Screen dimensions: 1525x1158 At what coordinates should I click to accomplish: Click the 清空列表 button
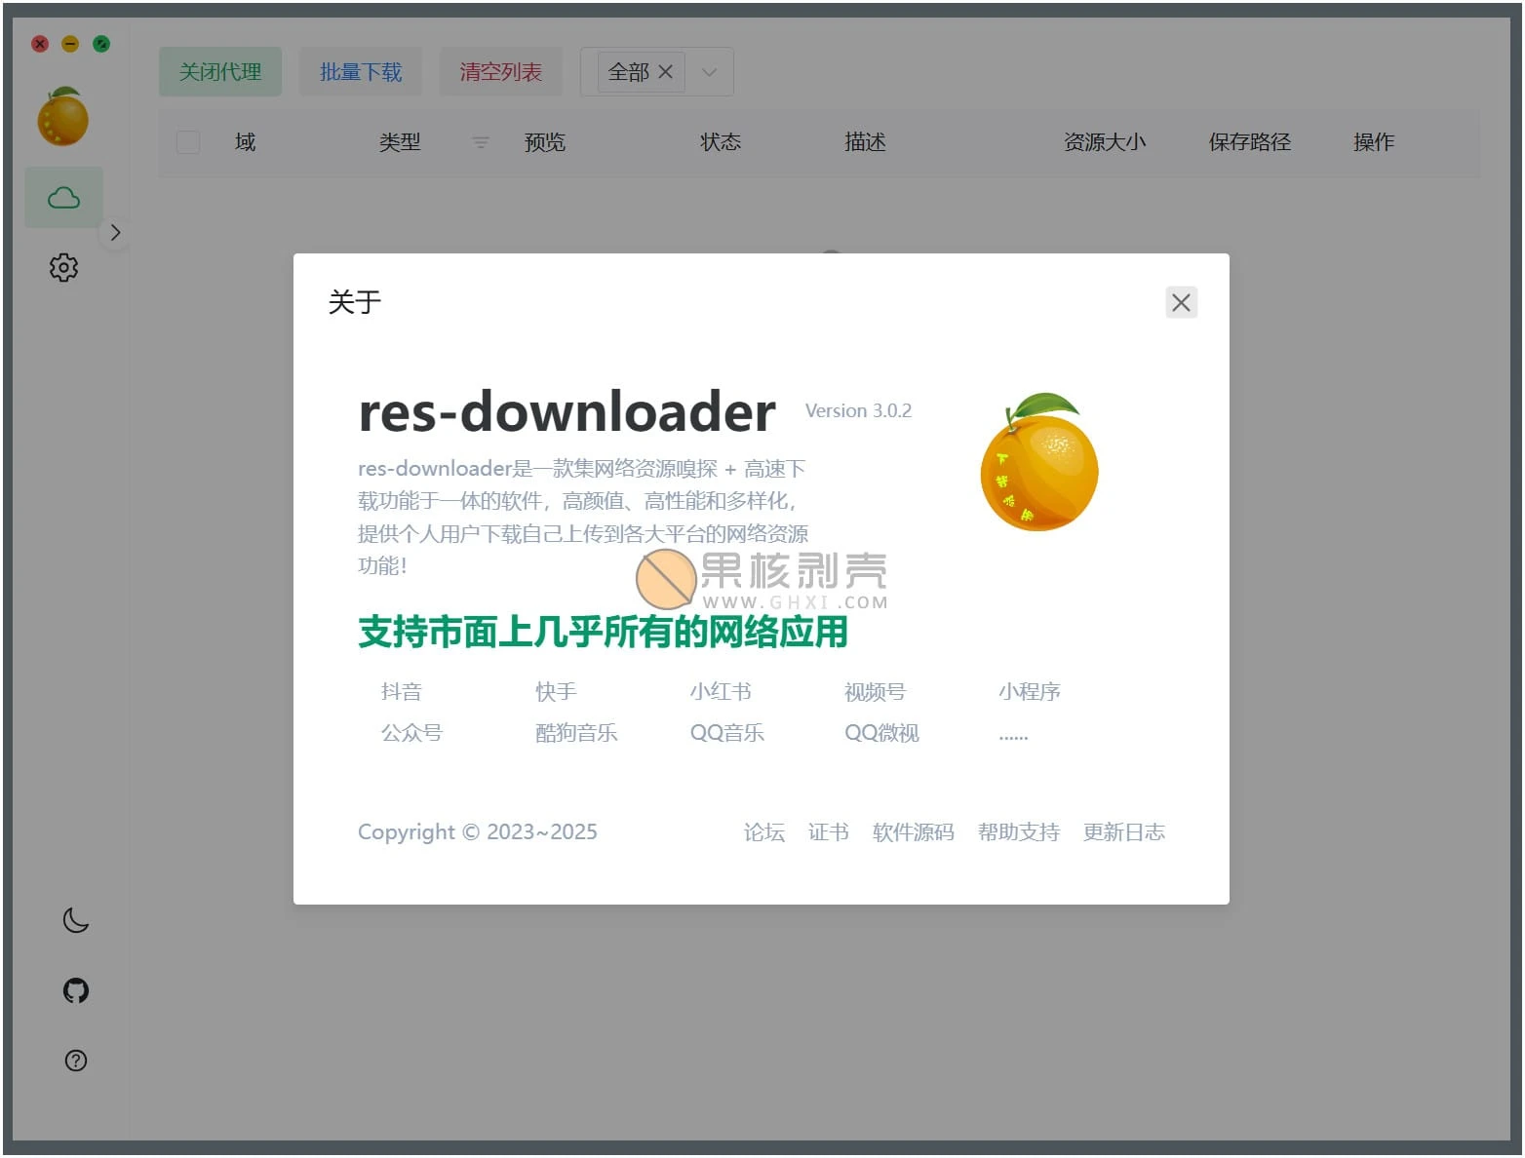coord(500,71)
